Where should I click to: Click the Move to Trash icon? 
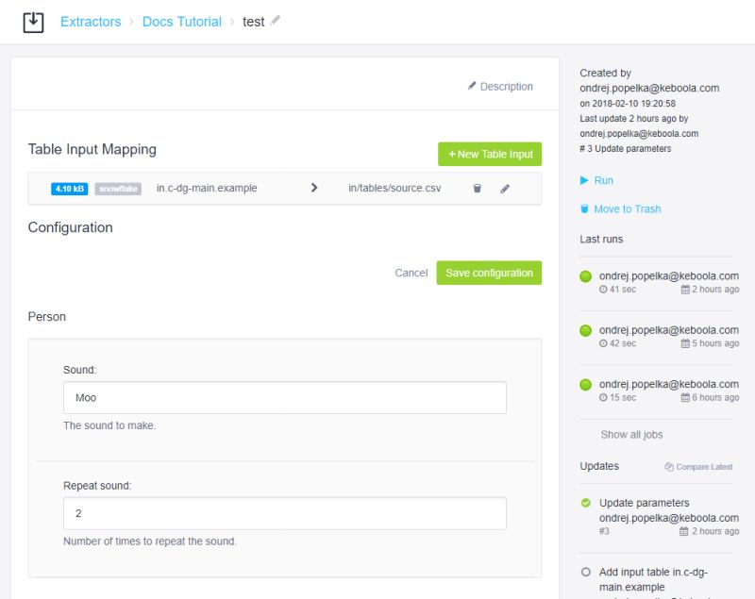[582, 208]
